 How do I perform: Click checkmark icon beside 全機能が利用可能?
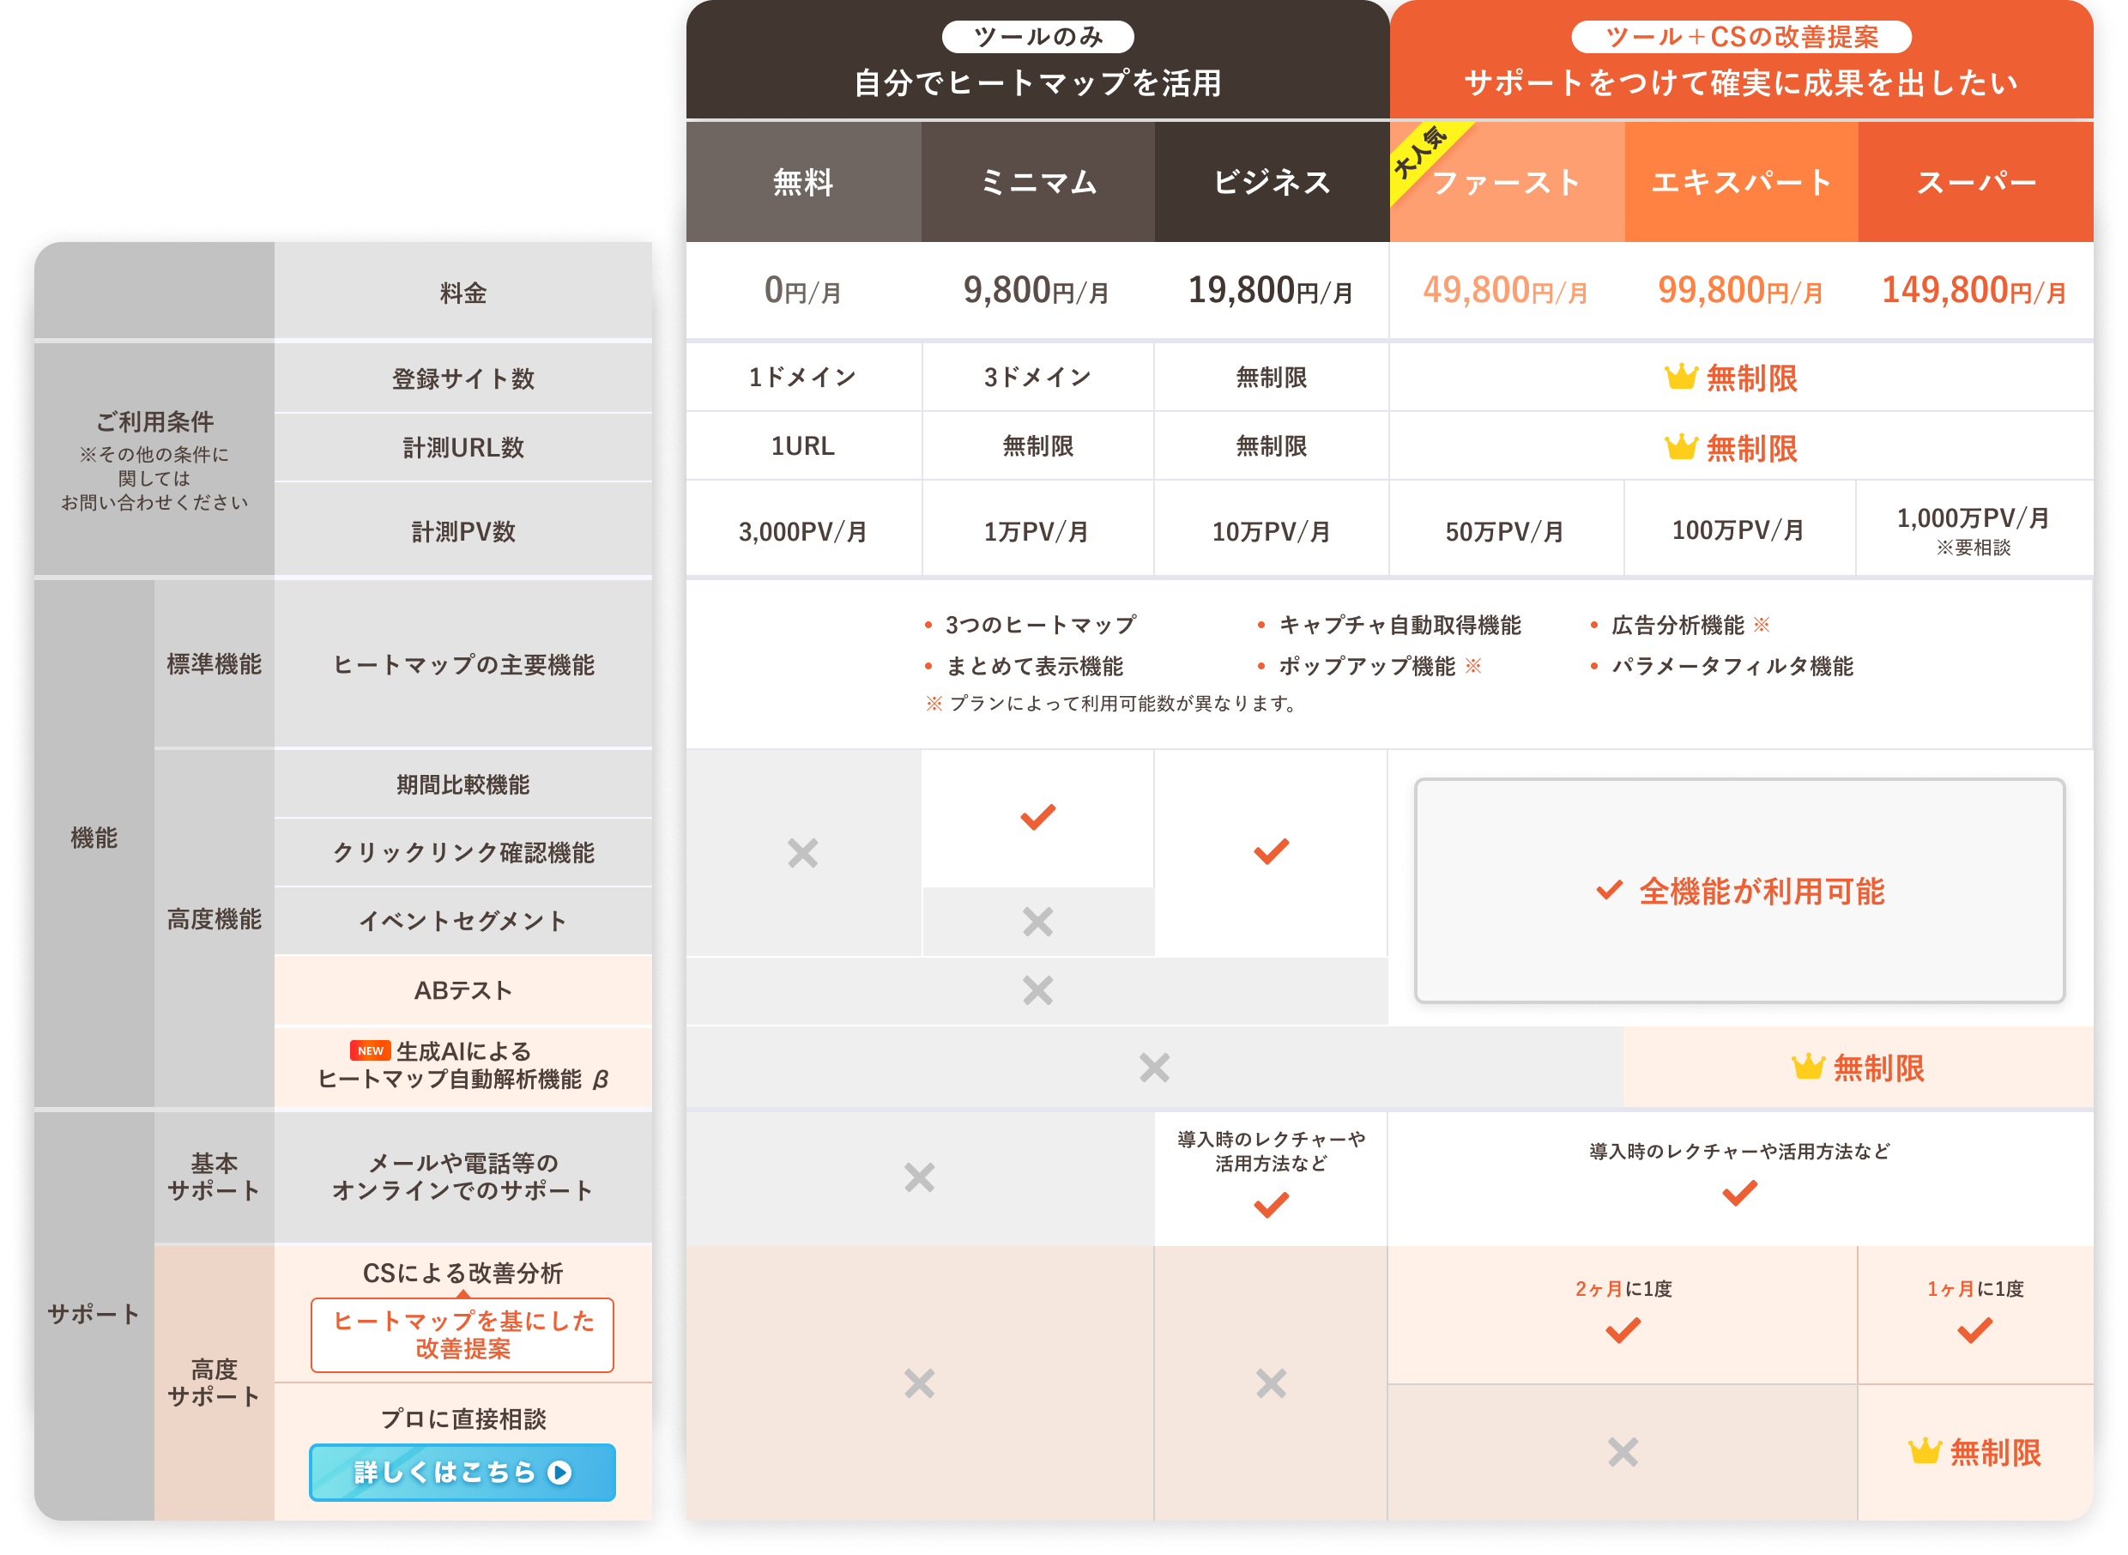[1609, 890]
